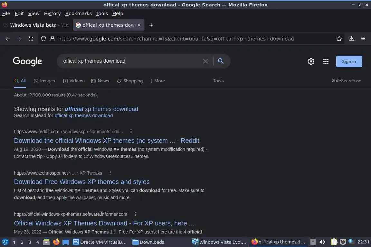Switch to Videos results
Image resolution: width=371 pixels, height=247 pixels.
(x=73, y=81)
